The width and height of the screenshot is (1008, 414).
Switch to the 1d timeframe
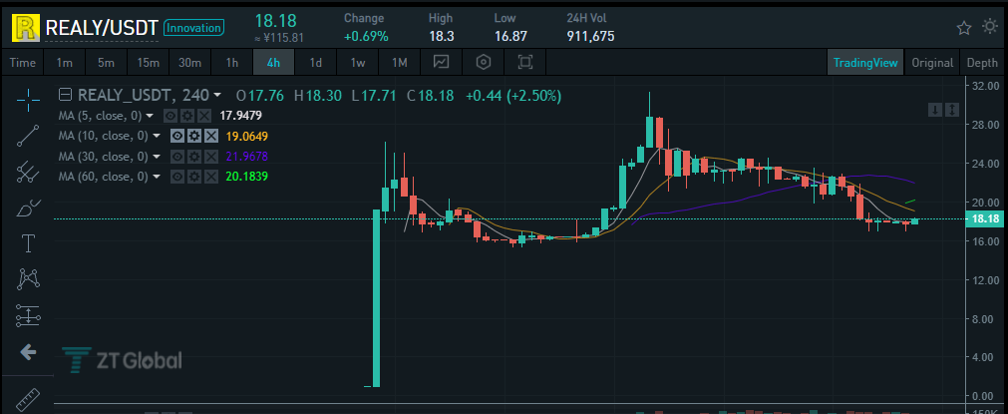(316, 63)
